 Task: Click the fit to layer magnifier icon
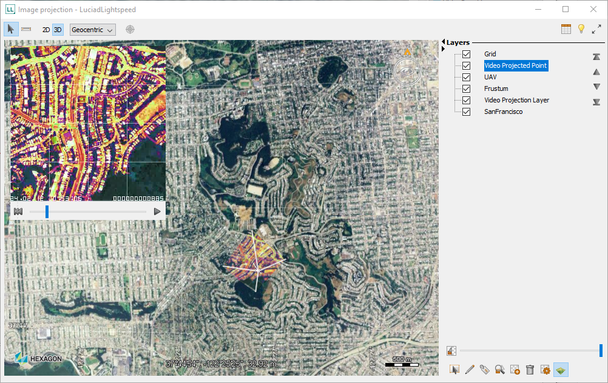(x=499, y=370)
